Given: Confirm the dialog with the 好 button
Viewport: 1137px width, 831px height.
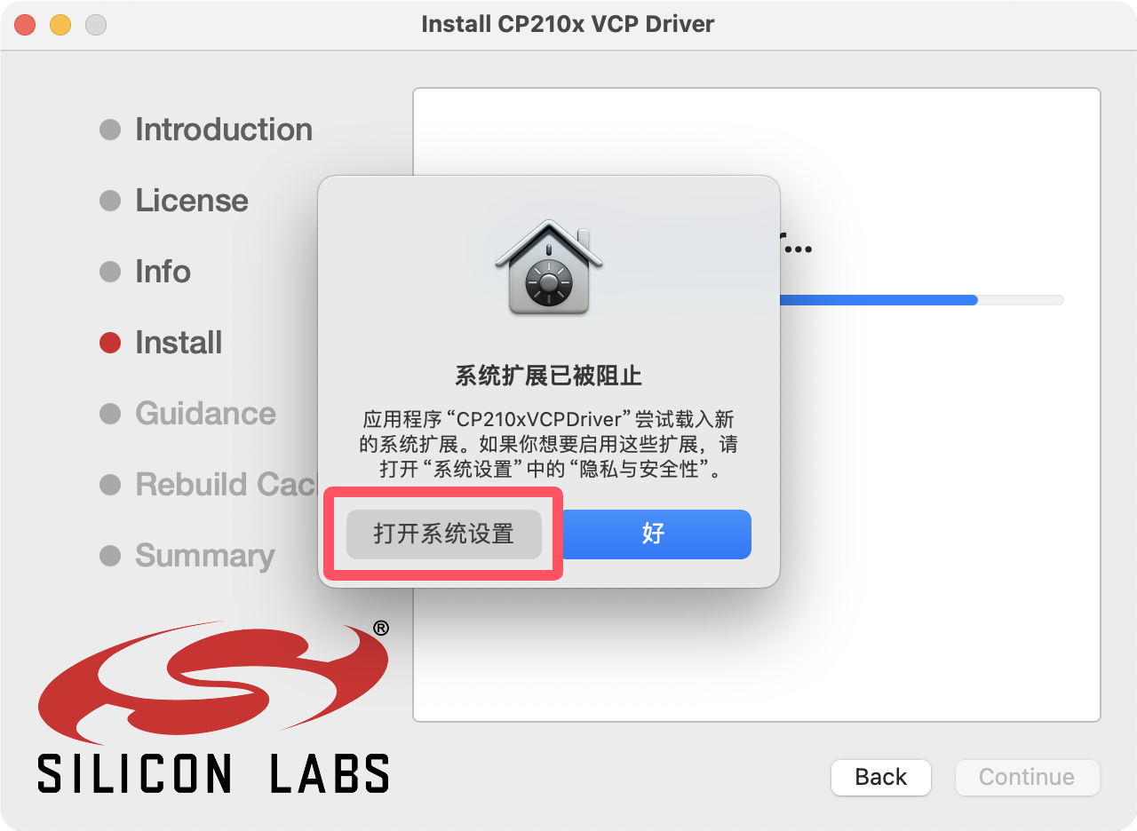Looking at the screenshot, I should [654, 534].
